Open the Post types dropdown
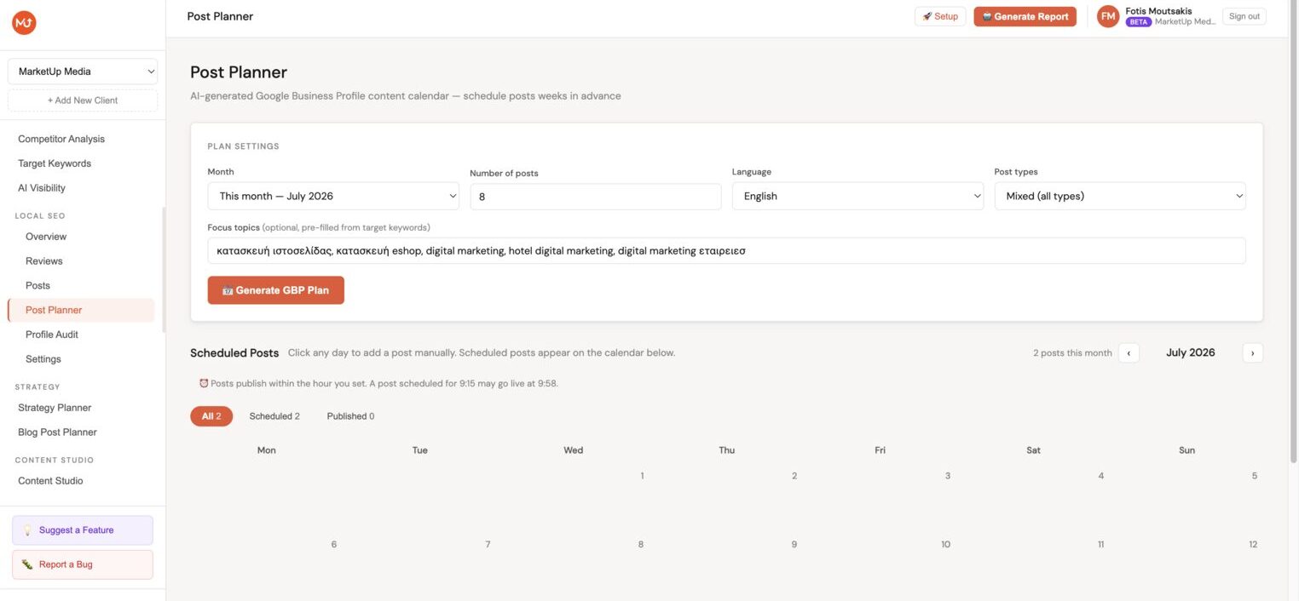Viewport: 1299px width, 601px height. coord(1120,196)
